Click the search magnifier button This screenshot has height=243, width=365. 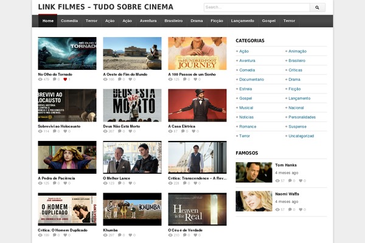point(318,7)
